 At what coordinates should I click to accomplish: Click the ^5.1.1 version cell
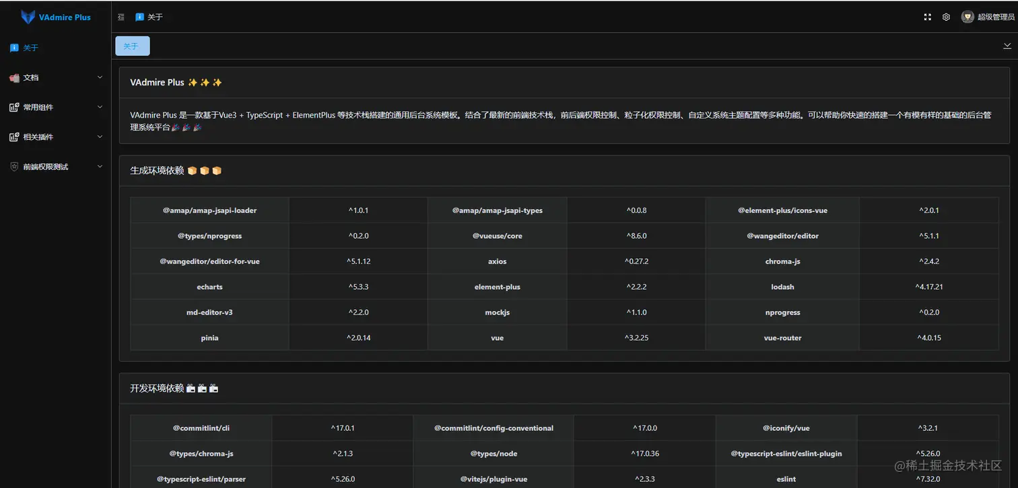pos(929,236)
